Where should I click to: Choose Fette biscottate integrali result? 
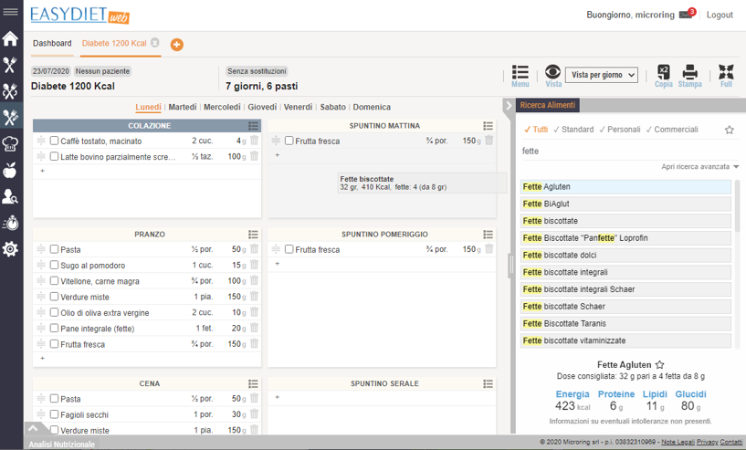coord(625,272)
